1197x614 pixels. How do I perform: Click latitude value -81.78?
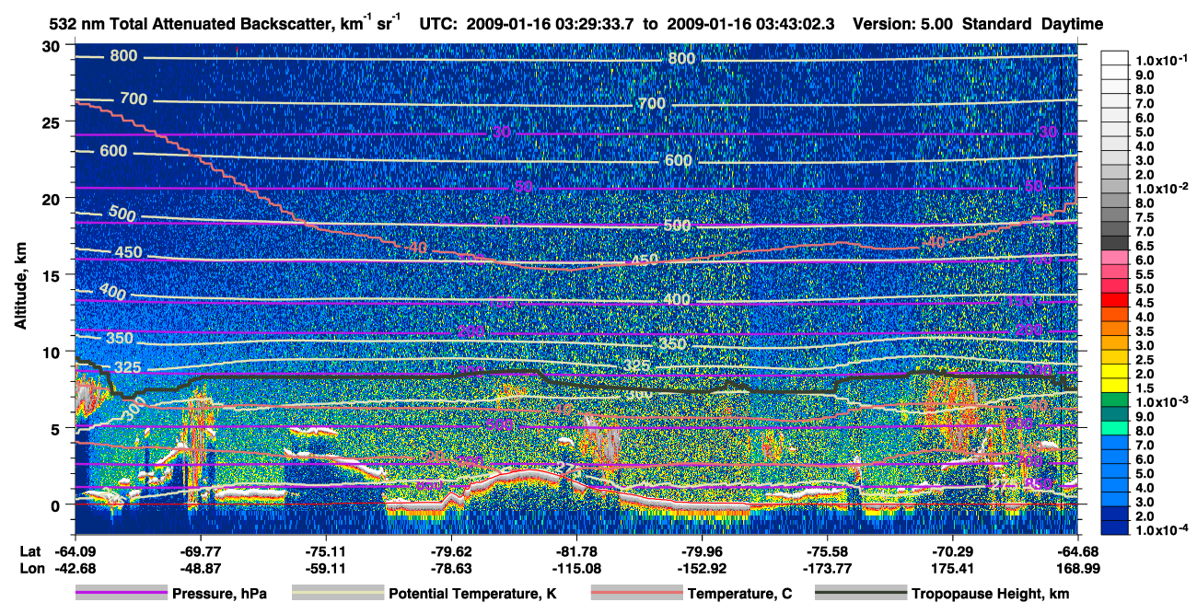coord(576,550)
